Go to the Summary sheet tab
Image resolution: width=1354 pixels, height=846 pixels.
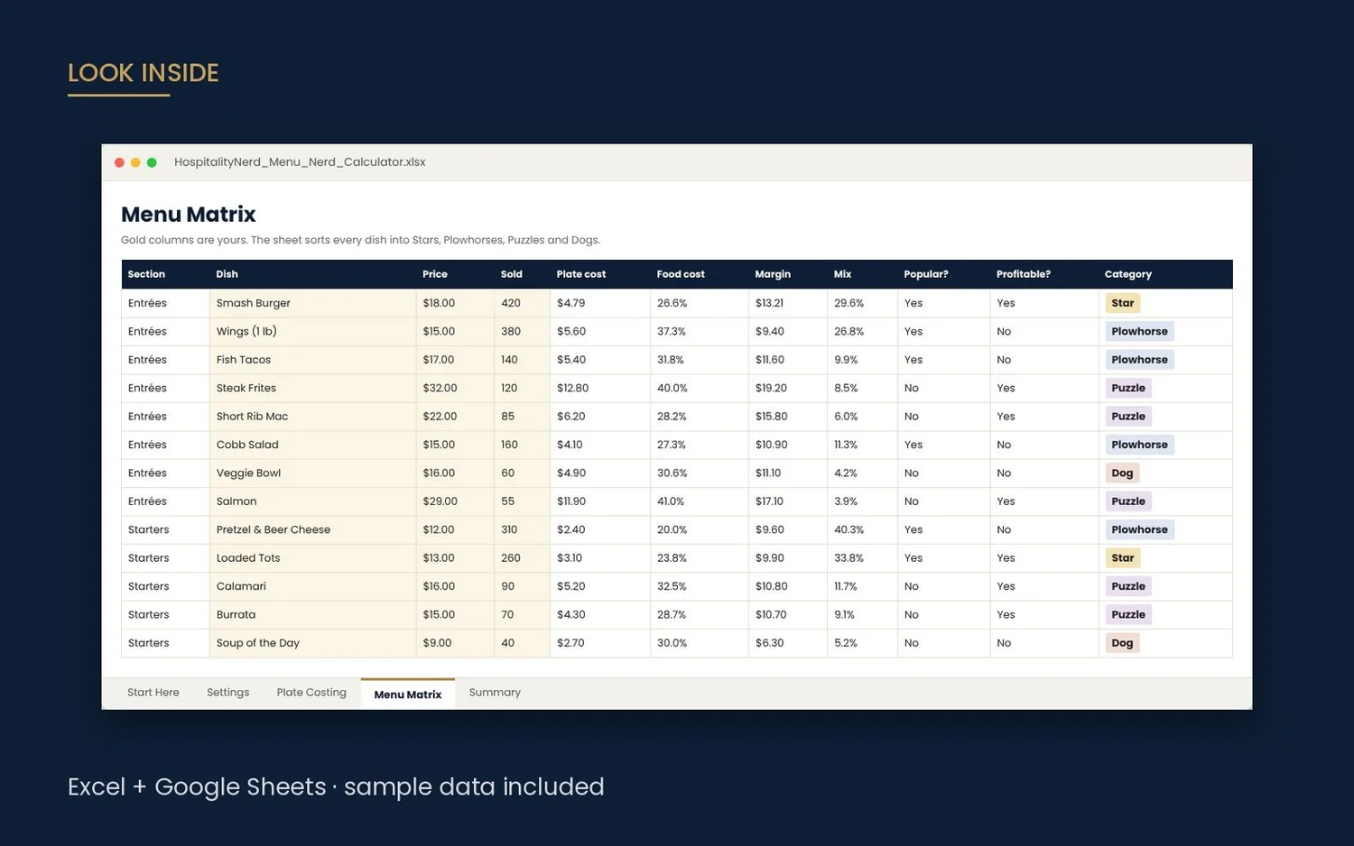pos(495,693)
